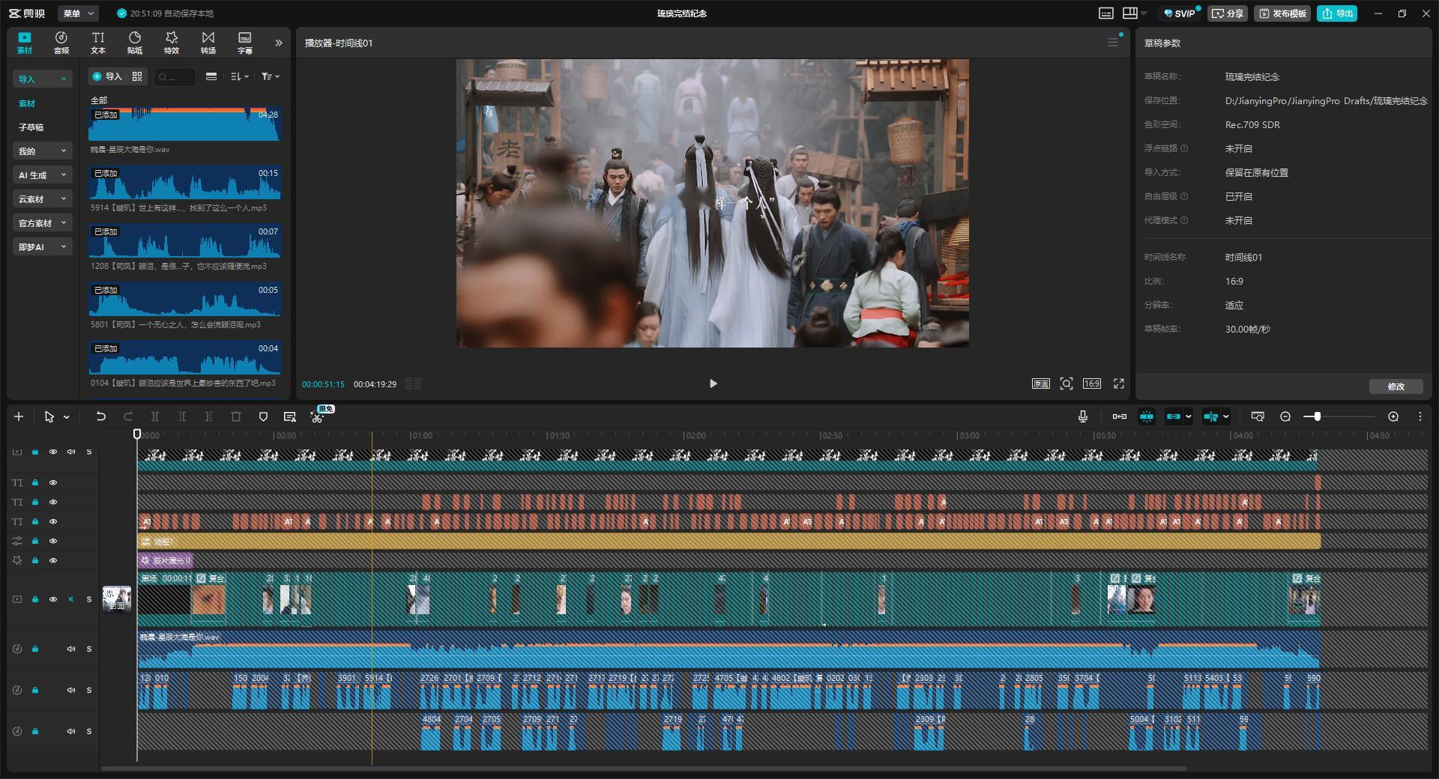Click the plus icon on timeline toolbar
This screenshot has width=1439, height=779.
(19, 416)
